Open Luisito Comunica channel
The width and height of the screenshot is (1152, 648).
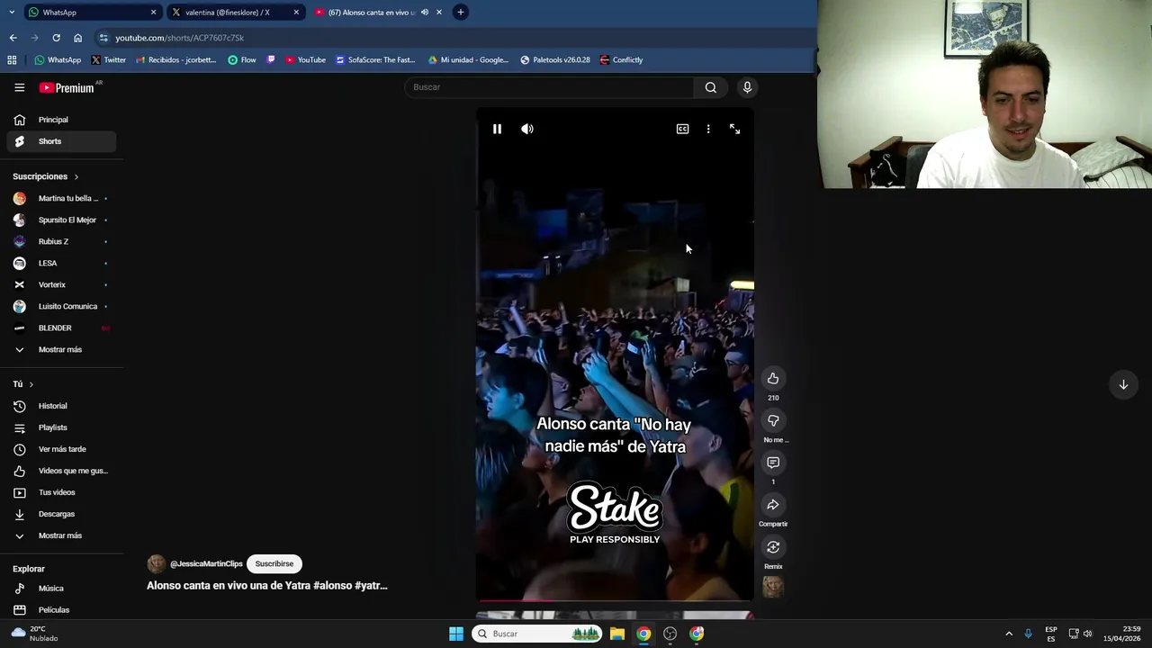[61, 306]
